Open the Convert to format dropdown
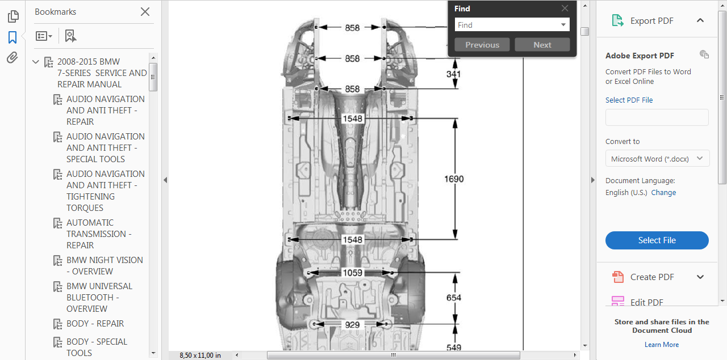Image resolution: width=727 pixels, height=360 pixels. tap(657, 159)
